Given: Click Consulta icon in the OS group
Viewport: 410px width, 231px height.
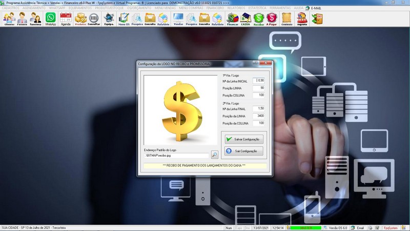Looking at the screenshot, I should point(150,19).
